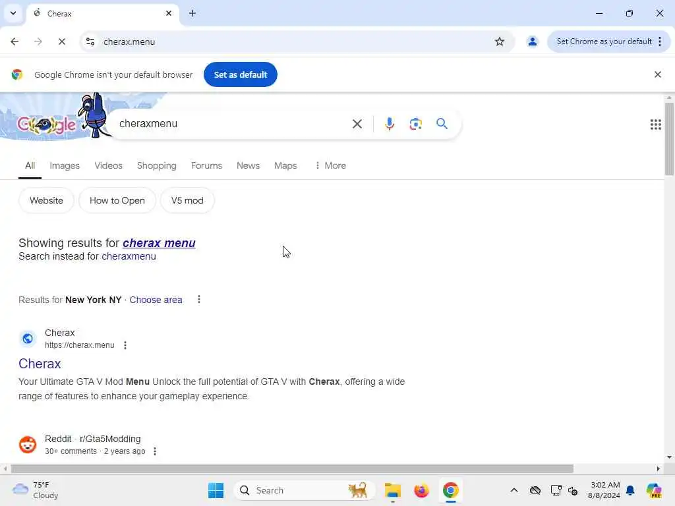Open the Cherax result title link
Screen dimensions: 675x506
pos(40,364)
